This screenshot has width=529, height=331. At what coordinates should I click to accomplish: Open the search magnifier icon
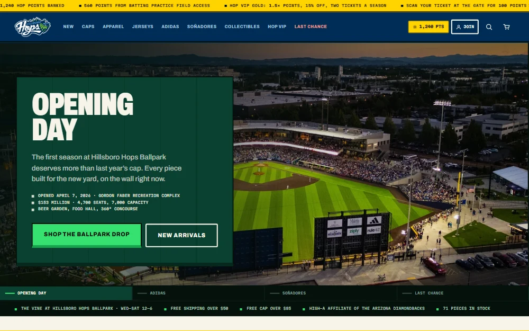click(489, 27)
